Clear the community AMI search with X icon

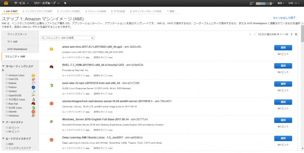point(93,38)
